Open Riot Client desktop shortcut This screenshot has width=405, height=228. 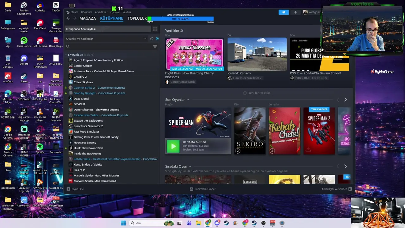pyautogui.click(x=40, y=25)
